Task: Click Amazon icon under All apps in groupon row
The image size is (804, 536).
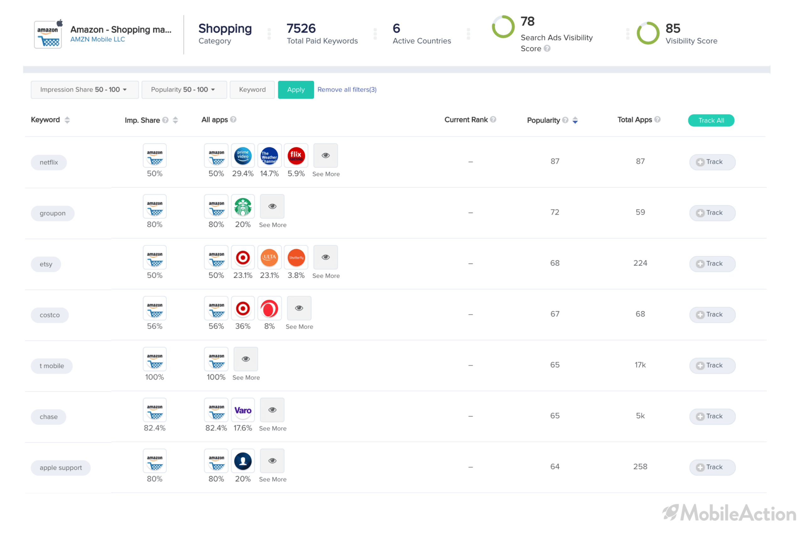Action: tap(216, 207)
